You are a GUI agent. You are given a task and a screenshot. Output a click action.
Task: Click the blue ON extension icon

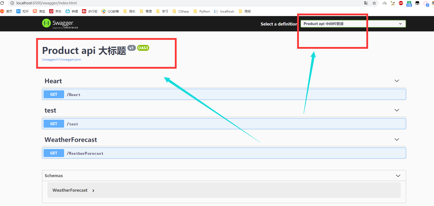pyautogui.click(x=409, y=4)
